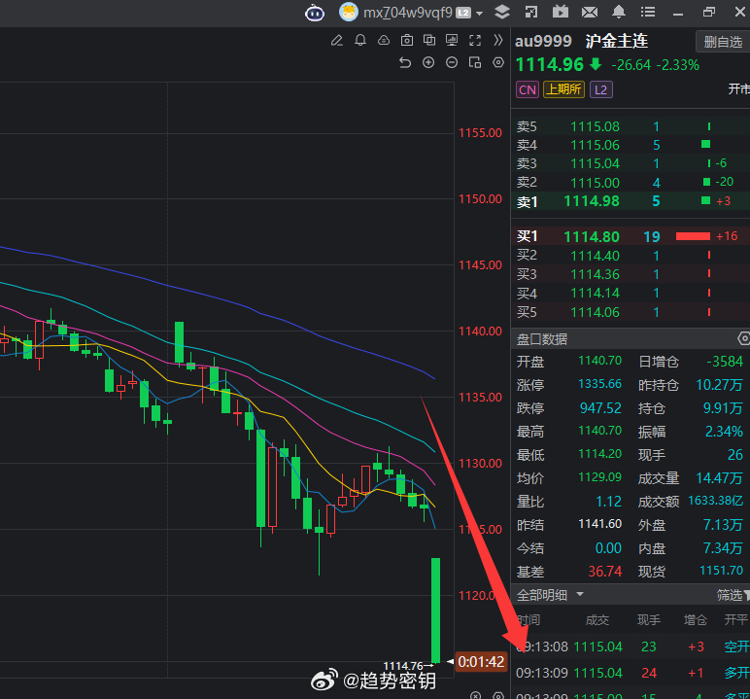
Task: Click the 1150.00 price axis label
Action: (x=480, y=198)
